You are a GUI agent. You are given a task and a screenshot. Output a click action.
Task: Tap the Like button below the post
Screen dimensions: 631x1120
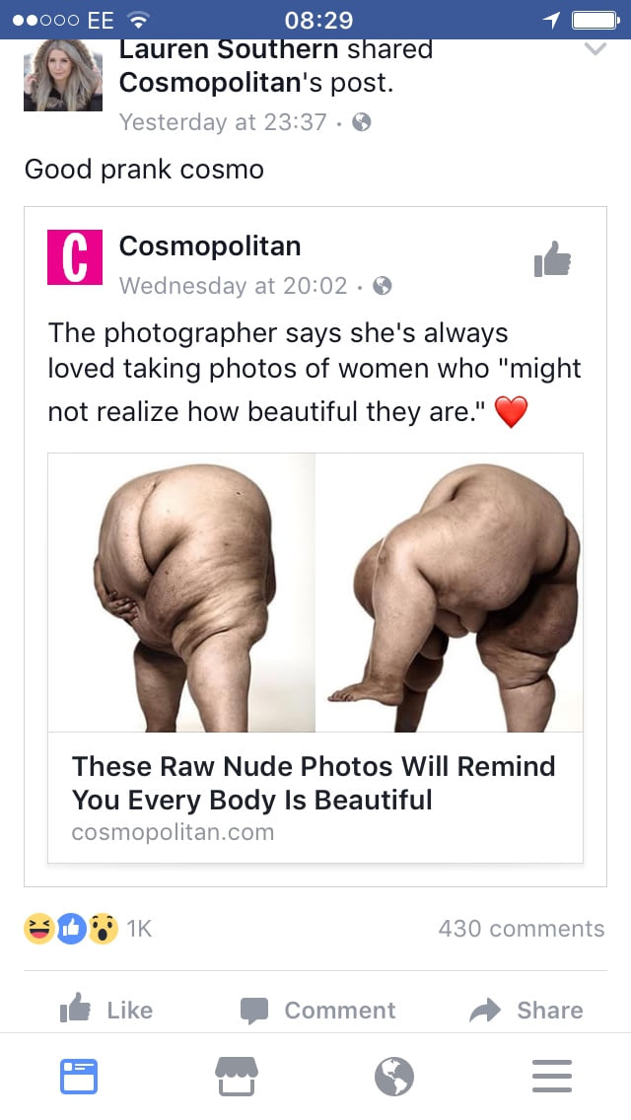(x=106, y=1010)
